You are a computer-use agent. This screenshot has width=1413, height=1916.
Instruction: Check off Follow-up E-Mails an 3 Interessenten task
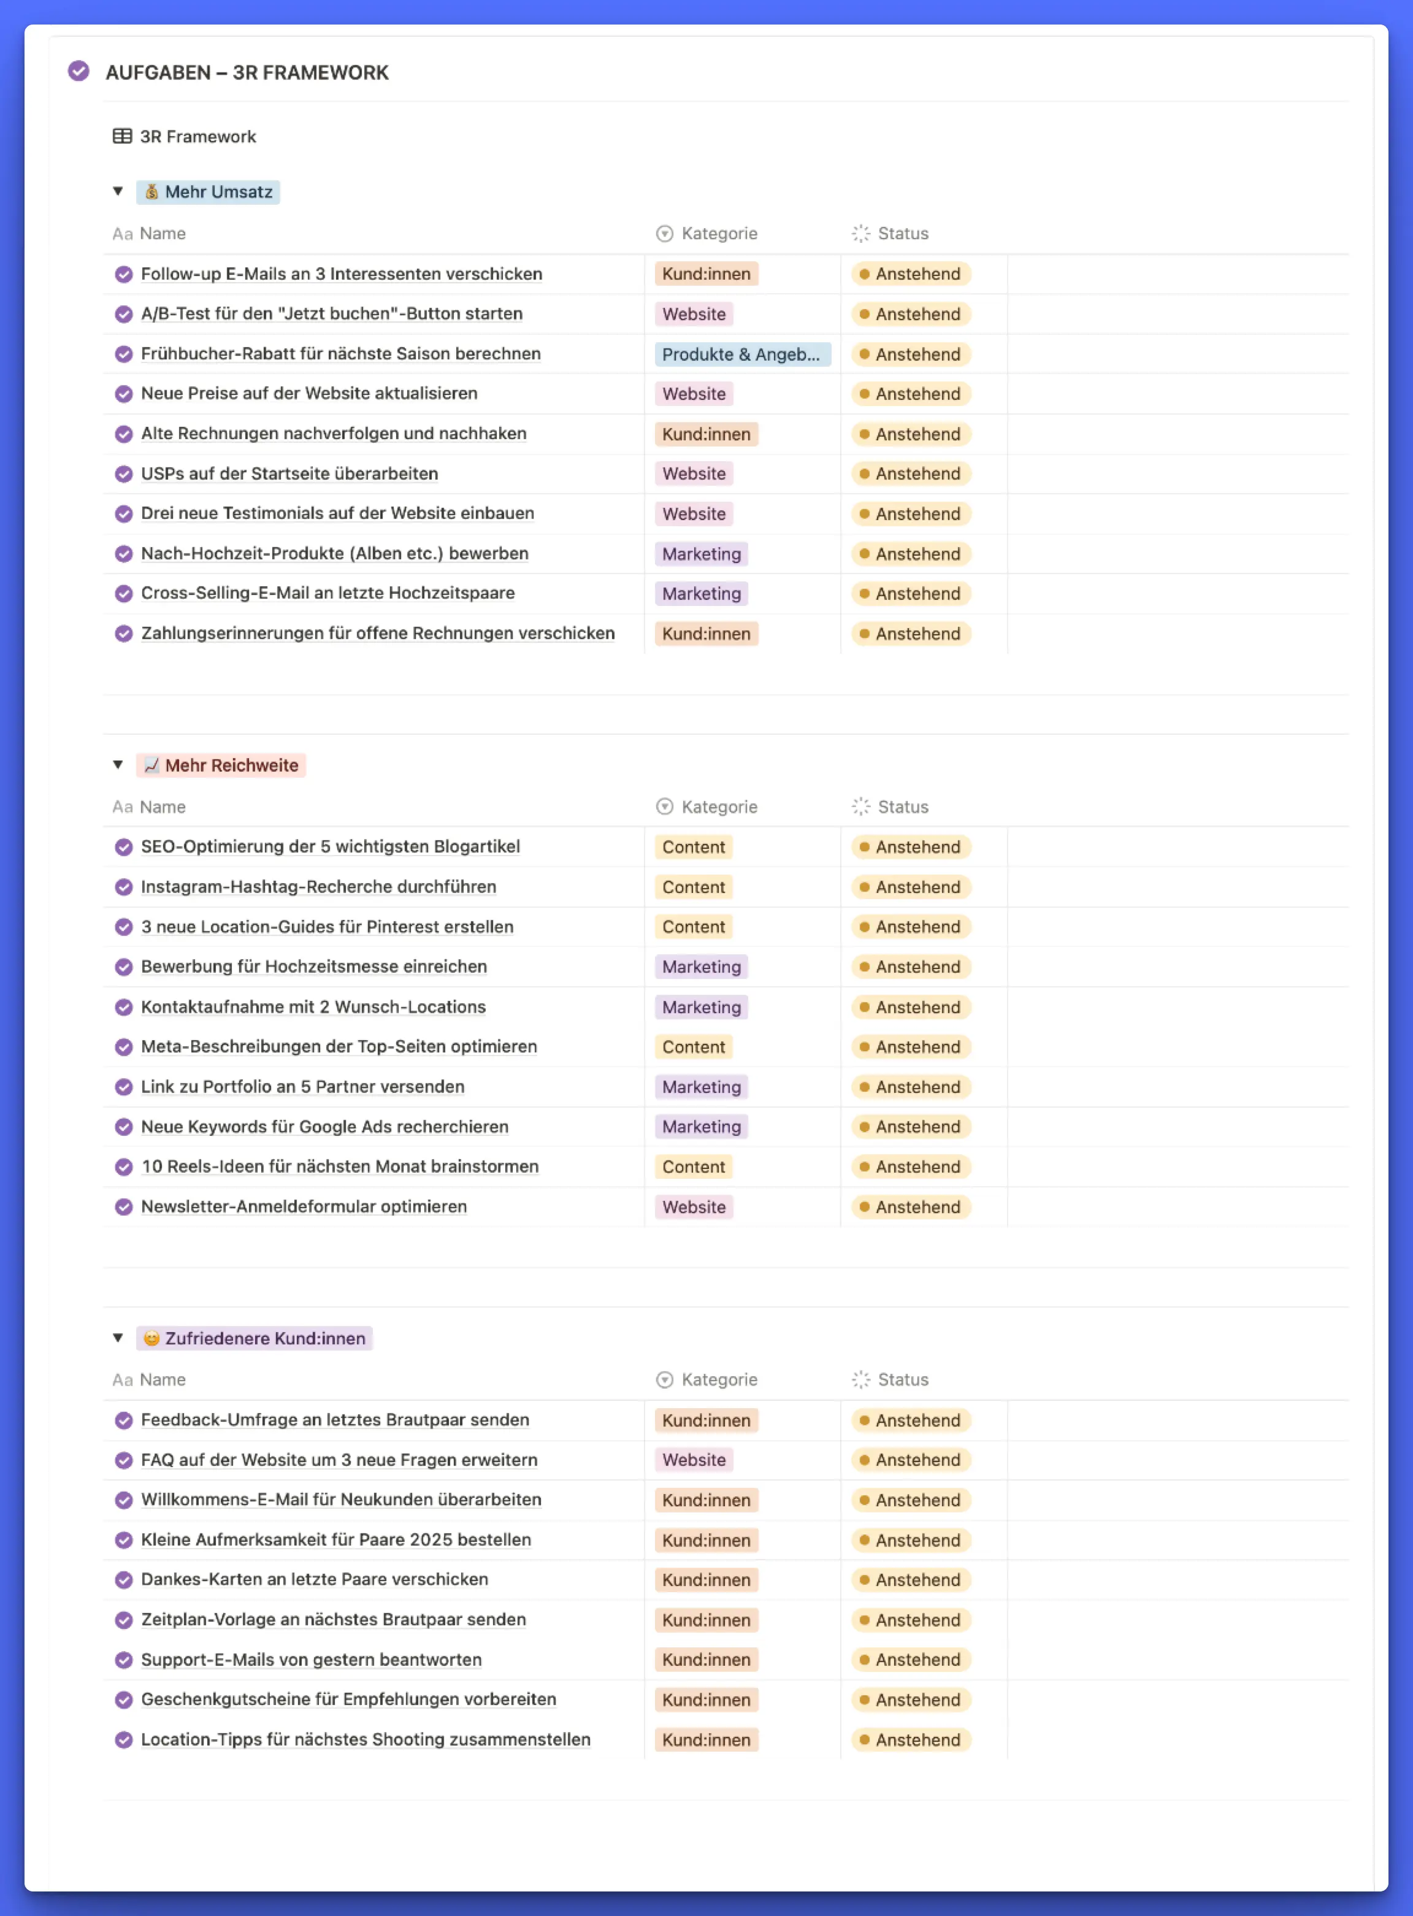coord(124,274)
